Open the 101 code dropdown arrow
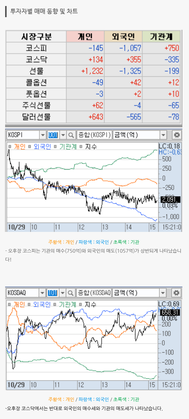This screenshot has height=419, width=189. [63, 293]
